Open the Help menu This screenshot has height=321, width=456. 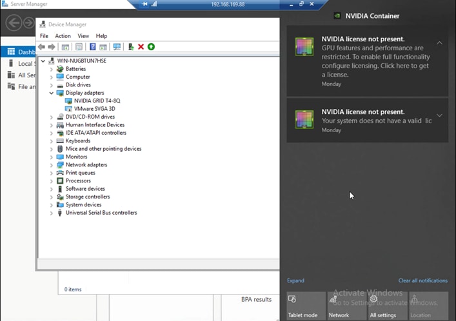101,36
